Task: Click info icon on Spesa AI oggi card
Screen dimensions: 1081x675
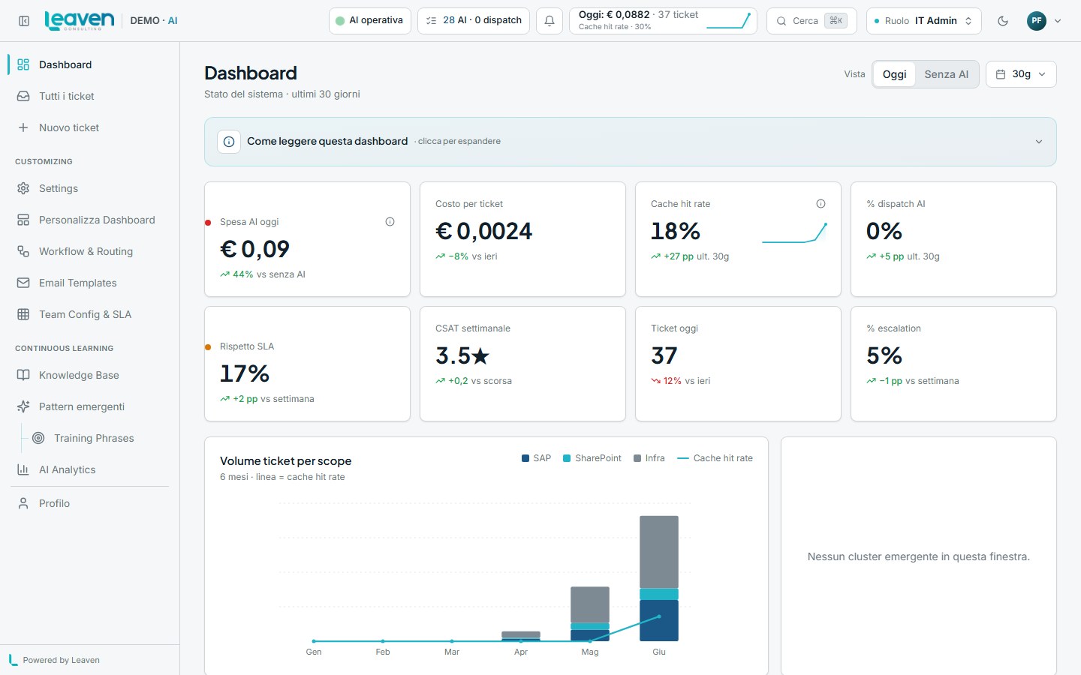Action: (x=390, y=221)
